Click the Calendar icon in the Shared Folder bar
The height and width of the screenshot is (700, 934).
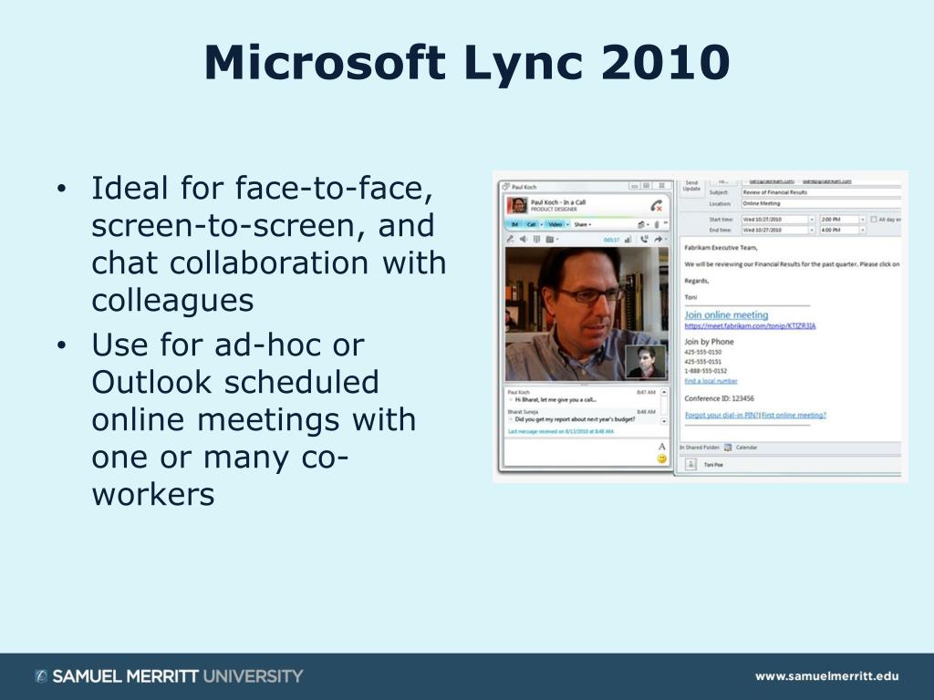pos(728,447)
